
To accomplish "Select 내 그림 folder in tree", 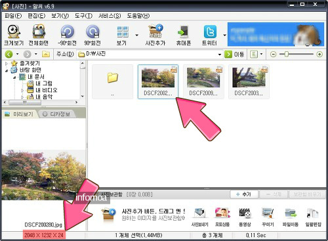I will (x=44, y=83).
